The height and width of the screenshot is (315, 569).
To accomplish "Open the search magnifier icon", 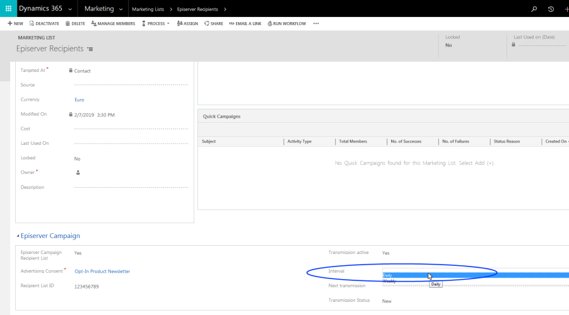I will (534, 9).
